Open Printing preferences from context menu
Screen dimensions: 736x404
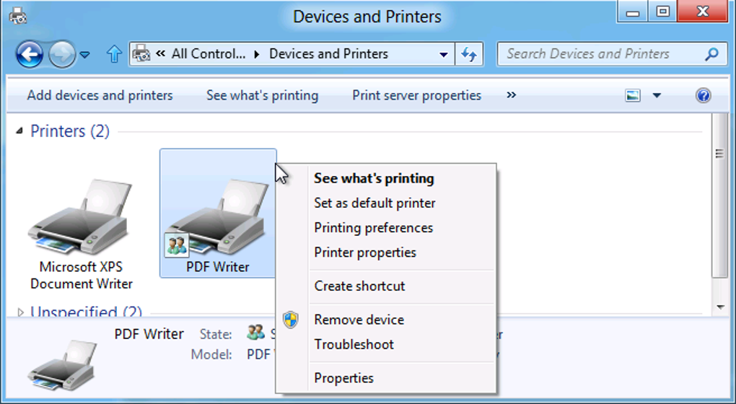(x=374, y=228)
